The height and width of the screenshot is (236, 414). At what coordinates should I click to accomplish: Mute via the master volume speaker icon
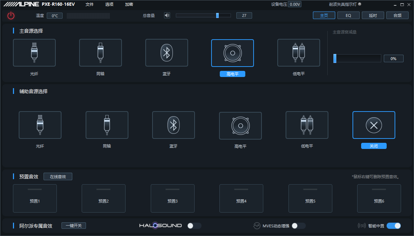167,15
